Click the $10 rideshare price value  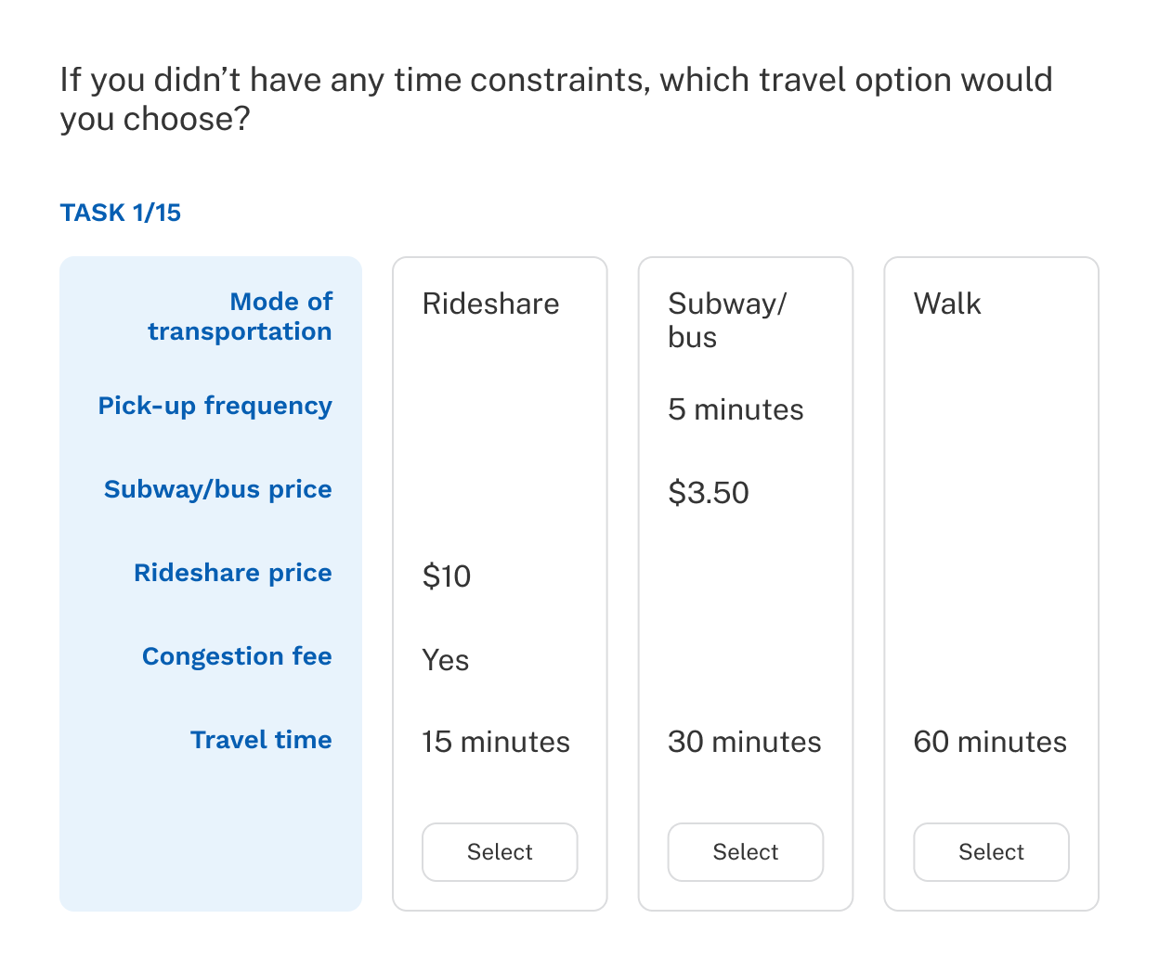point(447,576)
